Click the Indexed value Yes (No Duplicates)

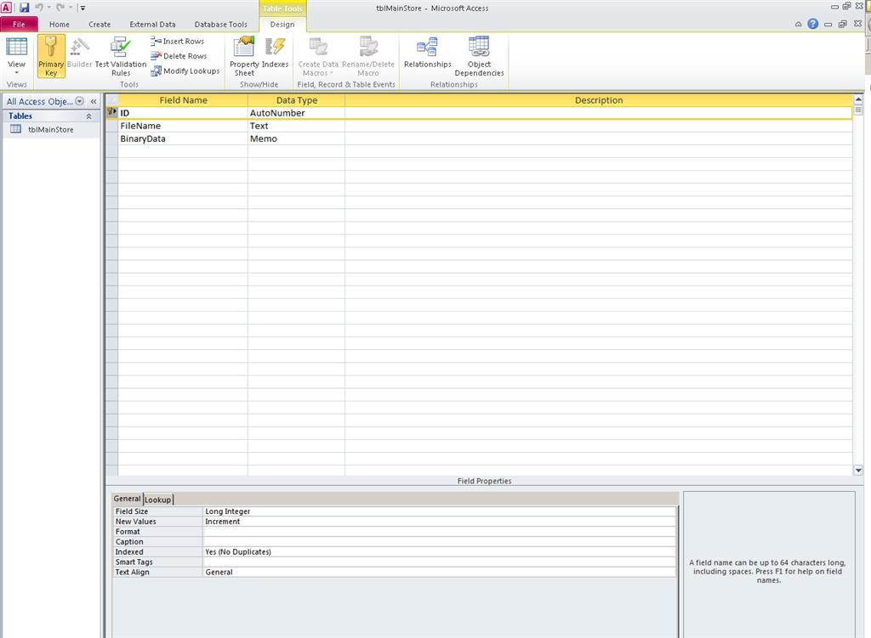coord(440,552)
